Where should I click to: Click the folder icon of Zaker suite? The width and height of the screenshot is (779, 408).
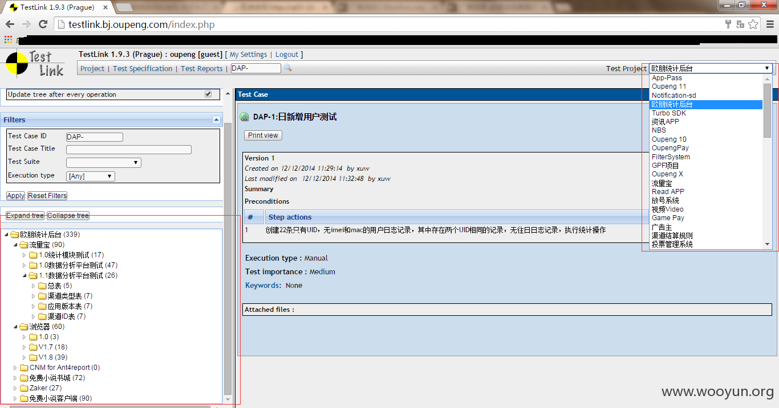click(x=24, y=388)
